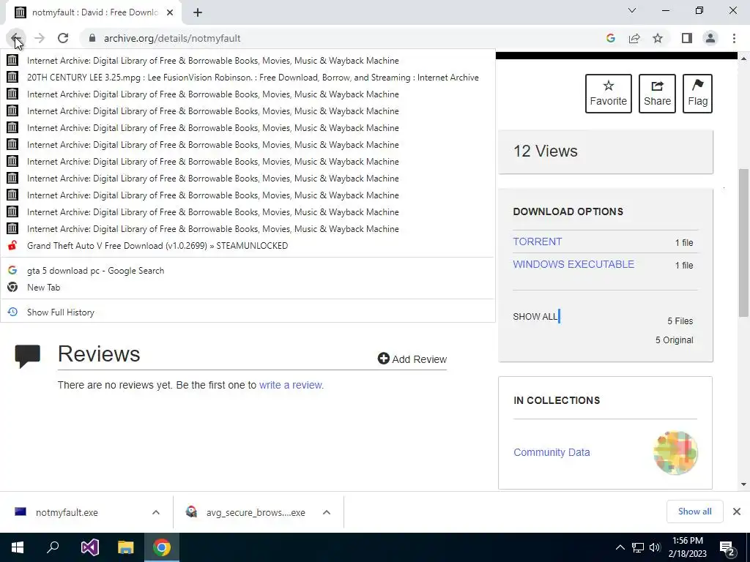Screen dimensions: 750x562
Task: Click the Reviews speech bubble icon
Action: pos(28,356)
